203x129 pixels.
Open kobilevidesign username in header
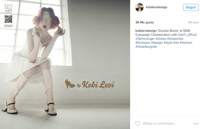[x=157, y=7]
